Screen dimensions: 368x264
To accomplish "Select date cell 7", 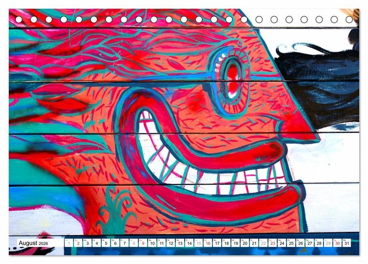I will [x=124, y=243].
